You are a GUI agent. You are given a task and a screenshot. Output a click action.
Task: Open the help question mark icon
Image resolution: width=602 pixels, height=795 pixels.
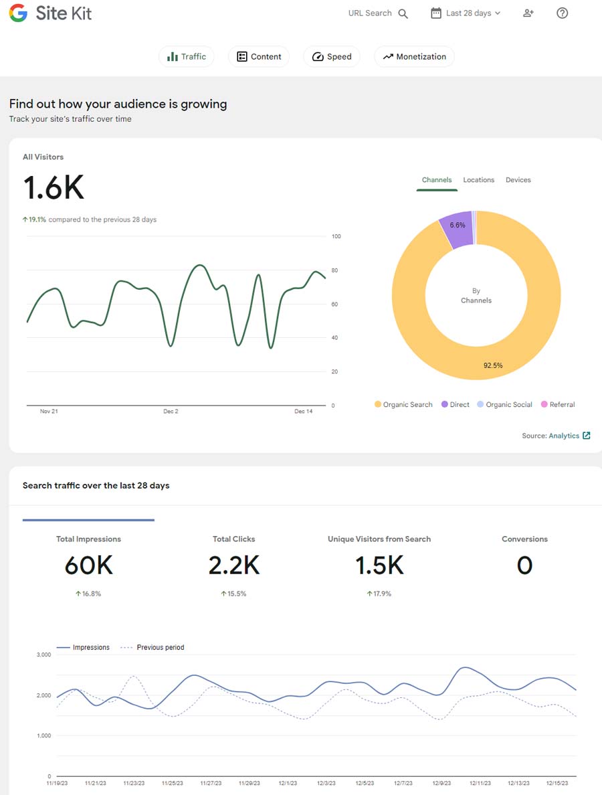[x=563, y=13]
